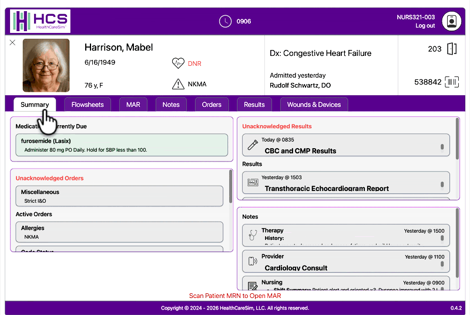The width and height of the screenshot is (470, 315).
Task: Click the test tube lab results icon
Action: 253,145
